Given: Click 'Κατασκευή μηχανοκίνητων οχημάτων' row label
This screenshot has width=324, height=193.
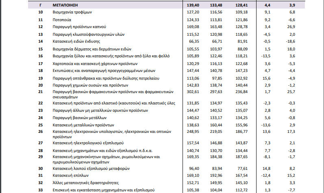Looking at the screenshot, I should point(107,159).
